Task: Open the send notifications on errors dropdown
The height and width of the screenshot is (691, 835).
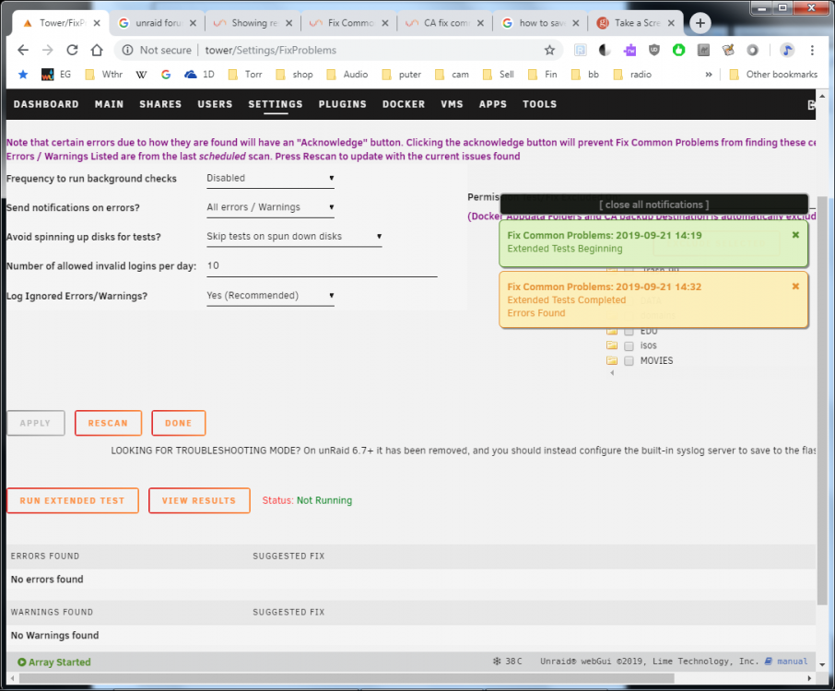Action: pyautogui.click(x=271, y=207)
